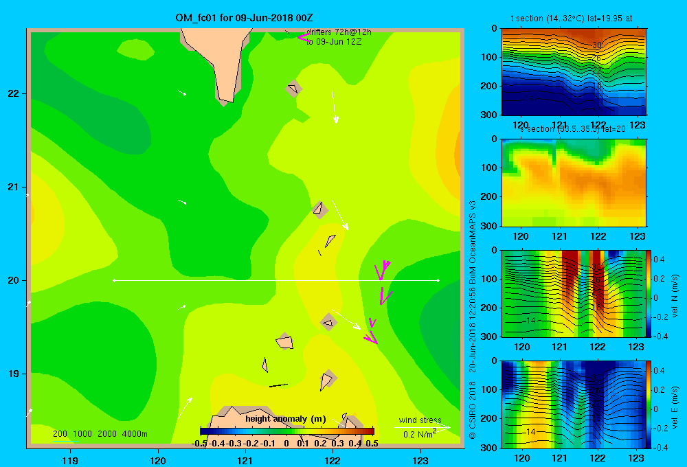Open the temperature section plot

tap(574, 72)
